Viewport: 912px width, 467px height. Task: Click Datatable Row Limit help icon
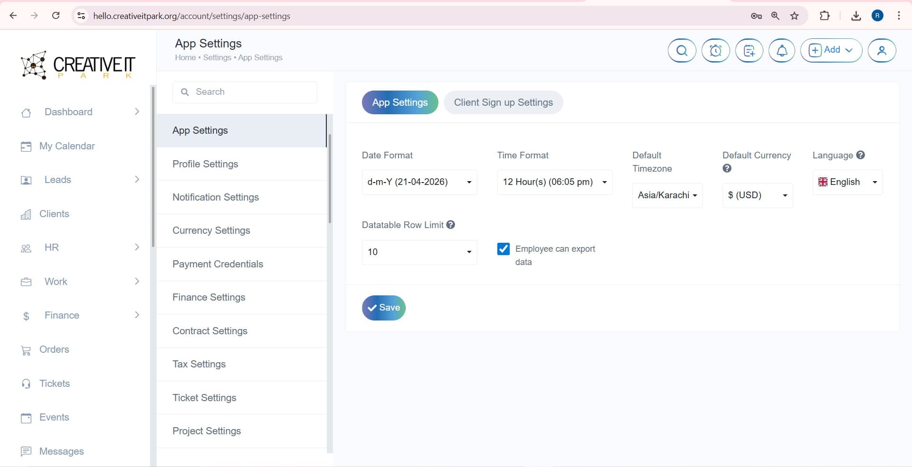click(451, 225)
